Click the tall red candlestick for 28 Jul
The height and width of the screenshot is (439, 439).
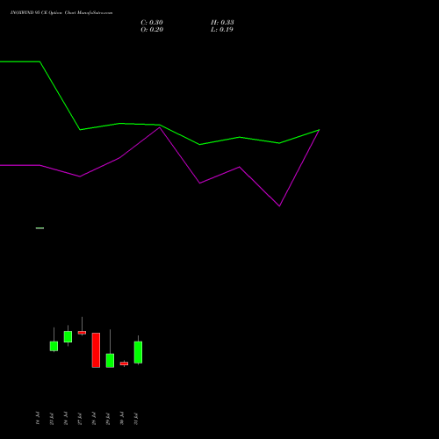click(96, 350)
